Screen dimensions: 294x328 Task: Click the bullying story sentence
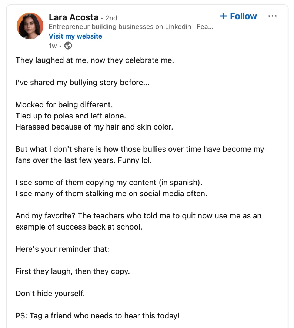click(x=83, y=83)
